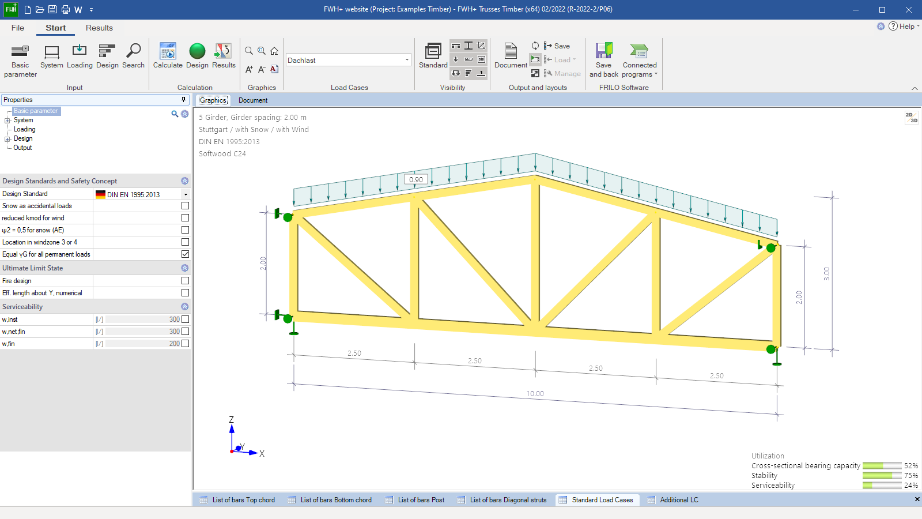Image resolution: width=922 pixels, height=519 pixels.
Task: Increase graphics font size (A+)
Action: click(249, 69)
